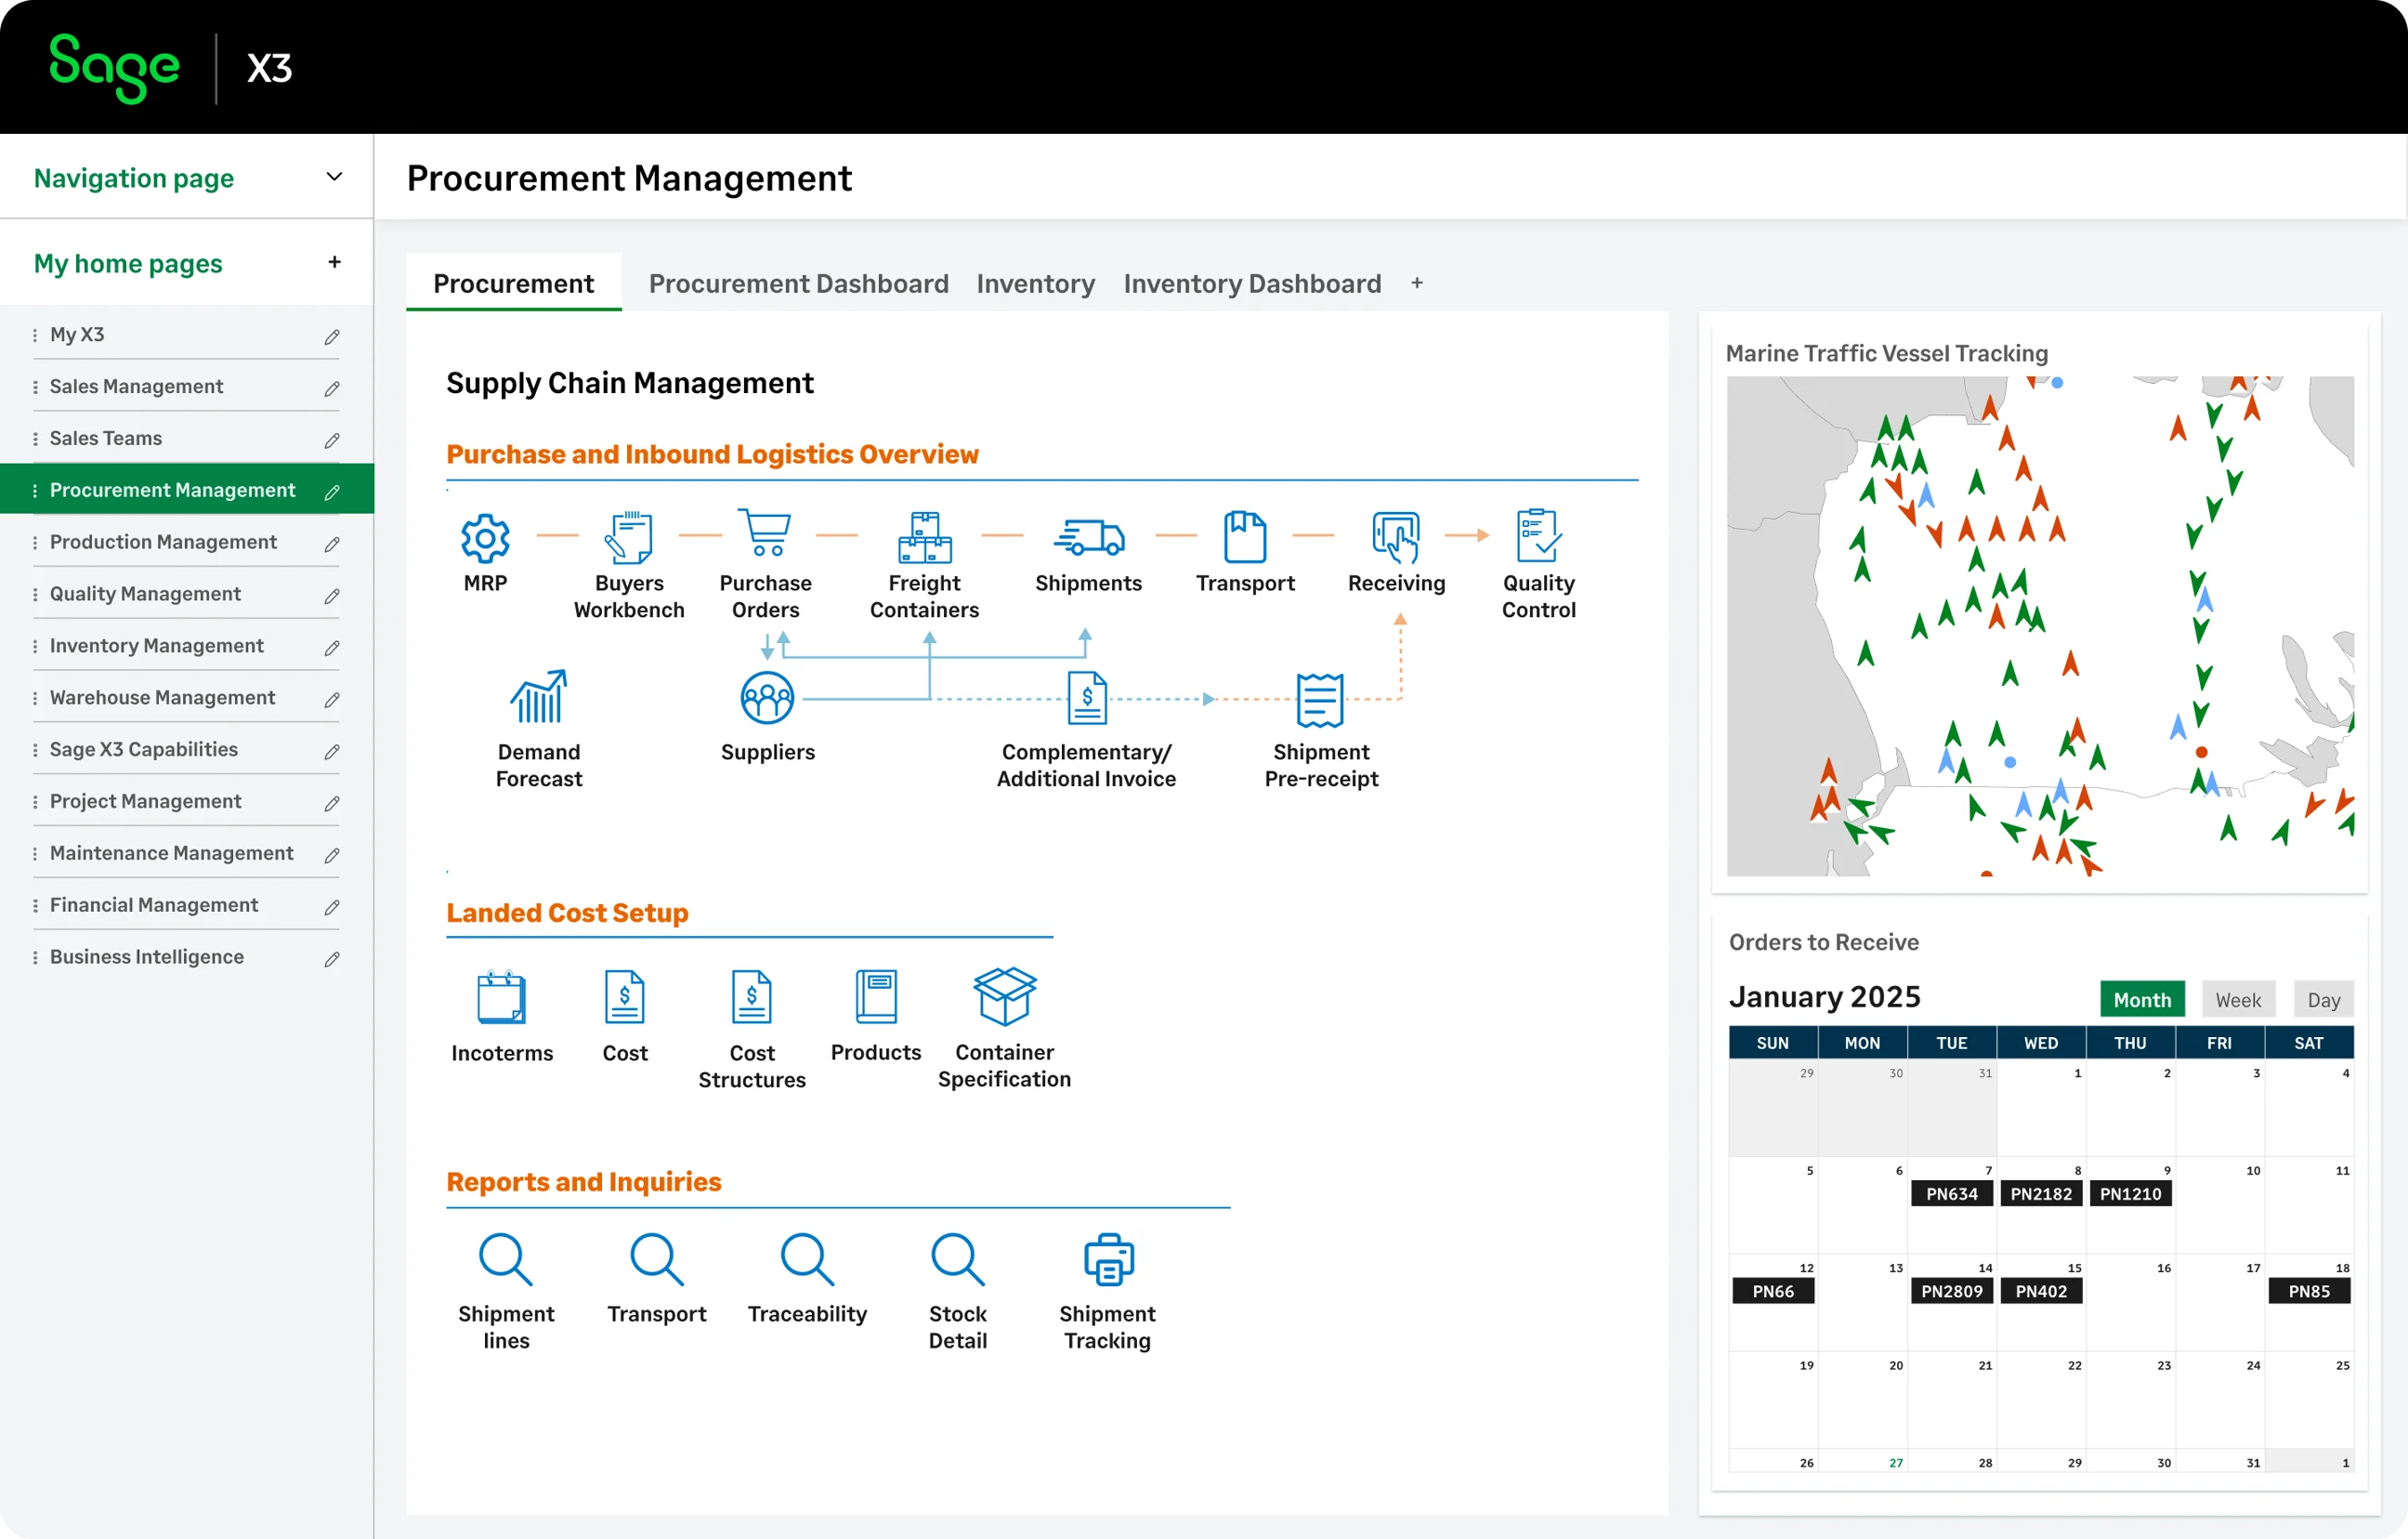Select Warehouse Management in sidebar

click(x=162, y=697)
